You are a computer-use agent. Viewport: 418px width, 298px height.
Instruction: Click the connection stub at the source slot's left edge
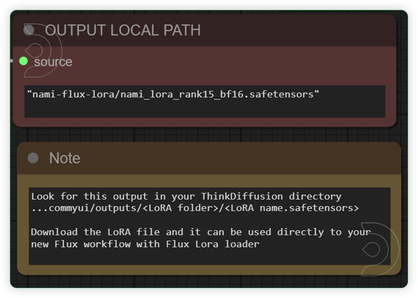pyautogui.click(x=13, y=61)
